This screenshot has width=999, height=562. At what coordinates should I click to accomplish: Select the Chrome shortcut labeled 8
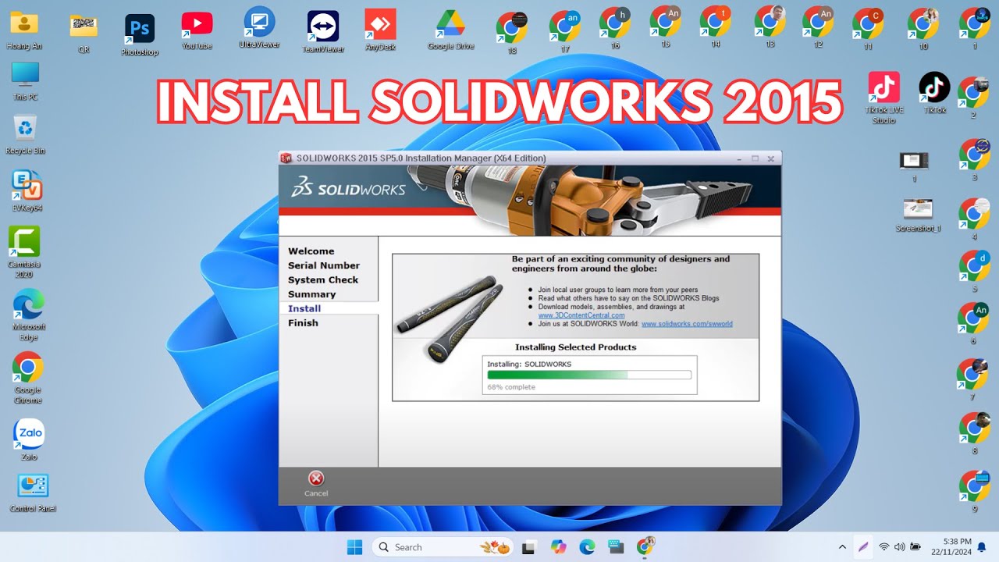pyautogui.click(x=975, y=434)
